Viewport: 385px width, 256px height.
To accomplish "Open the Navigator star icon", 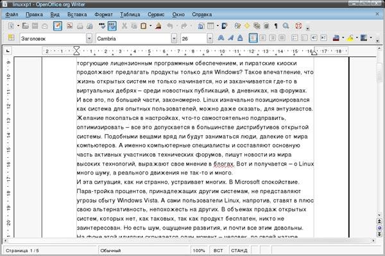I will point(247,26).
